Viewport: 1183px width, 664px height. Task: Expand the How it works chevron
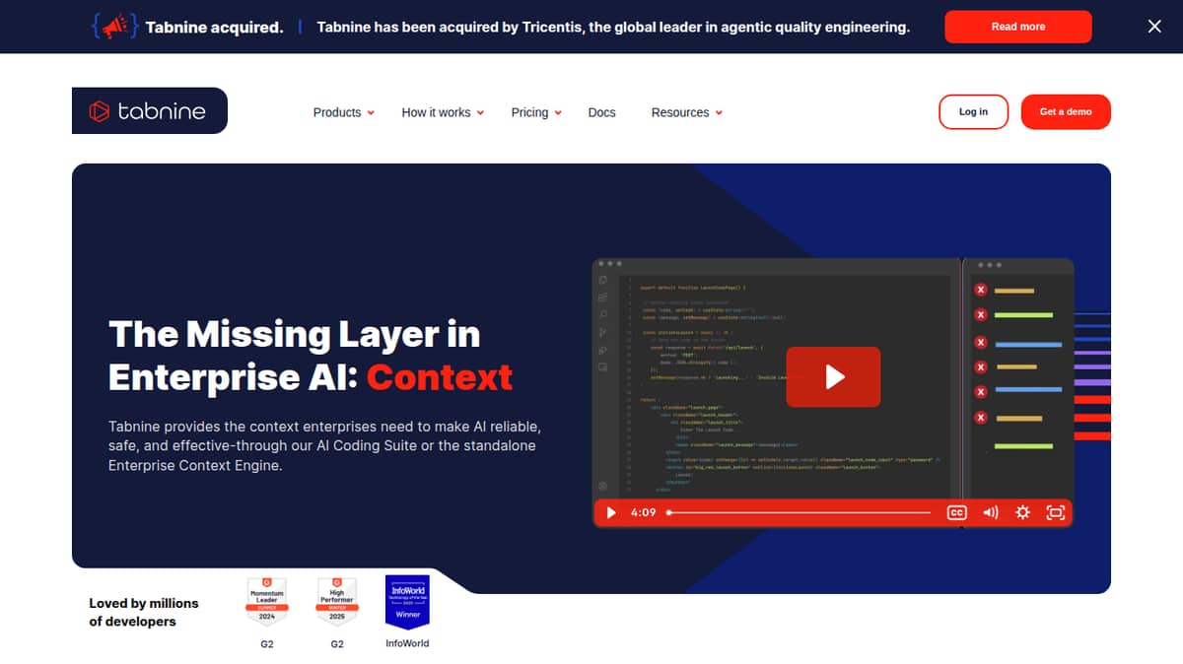[x=480, y=113]
